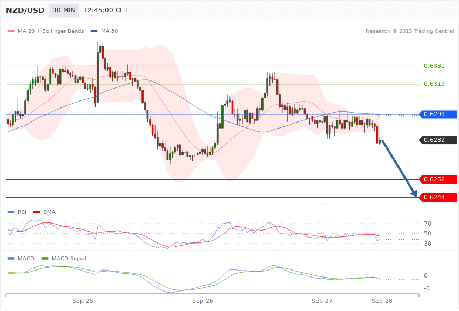Click the 12:45:00 CET timestamp
This screenshot has height=311, width=459.
pos(106,10)
